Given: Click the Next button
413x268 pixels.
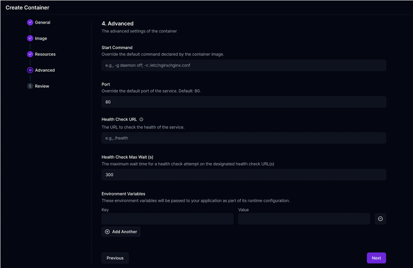Looking at the screenshot, I should click(376, 258).
